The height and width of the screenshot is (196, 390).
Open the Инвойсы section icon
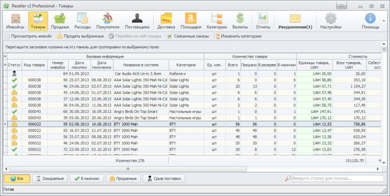click(x=15, y=21)
